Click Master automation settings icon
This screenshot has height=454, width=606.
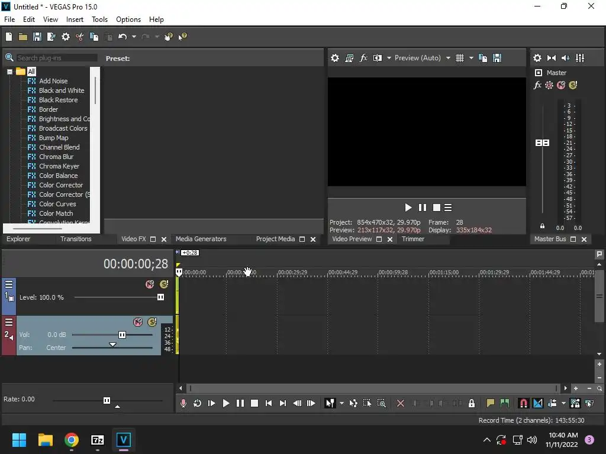click(549, 85)
